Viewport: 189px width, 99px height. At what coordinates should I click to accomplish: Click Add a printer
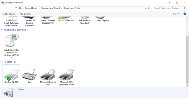25,14
